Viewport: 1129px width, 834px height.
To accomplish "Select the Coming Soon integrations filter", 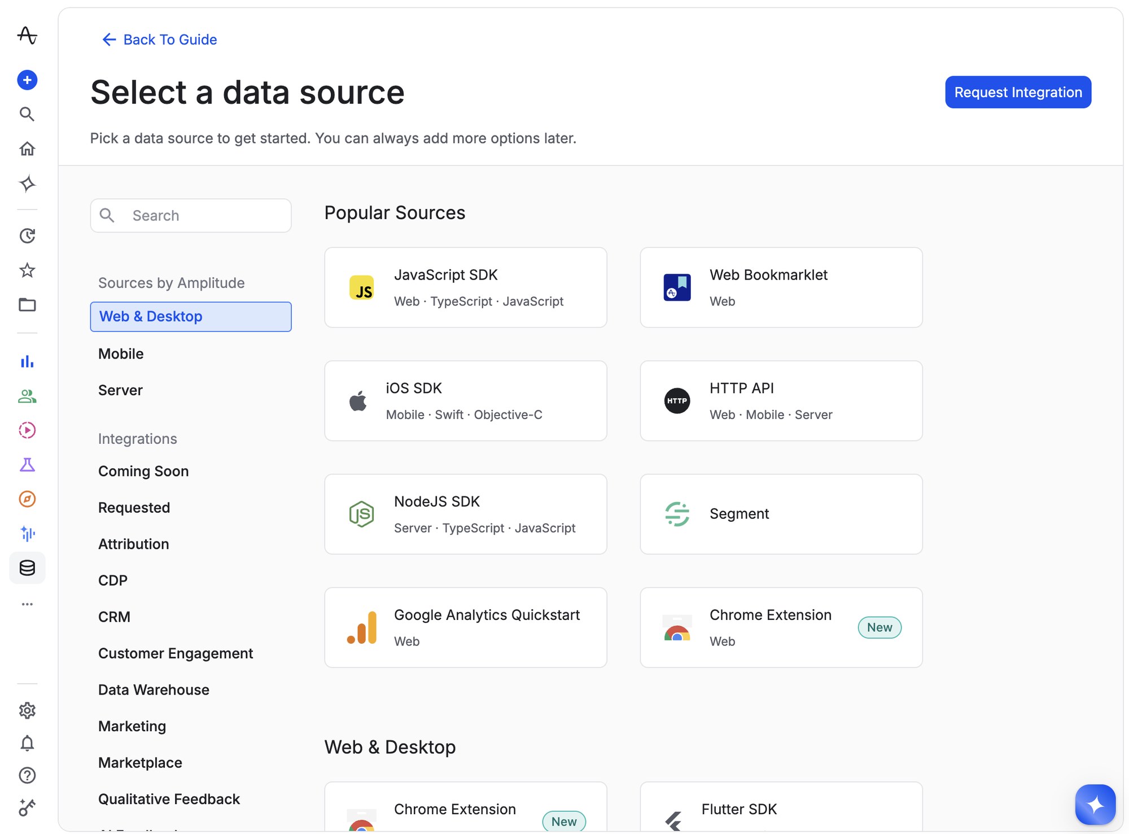I will (143, 471).
